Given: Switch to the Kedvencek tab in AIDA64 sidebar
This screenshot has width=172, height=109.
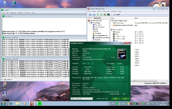Looking at the screenshot, I should tap(97, 18).
